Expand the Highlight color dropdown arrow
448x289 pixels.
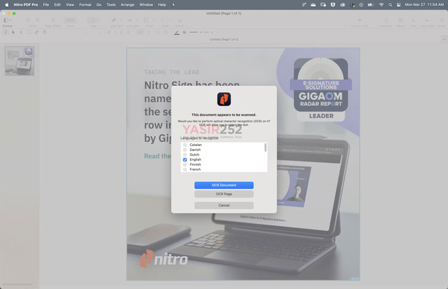[x=121, y=20]
